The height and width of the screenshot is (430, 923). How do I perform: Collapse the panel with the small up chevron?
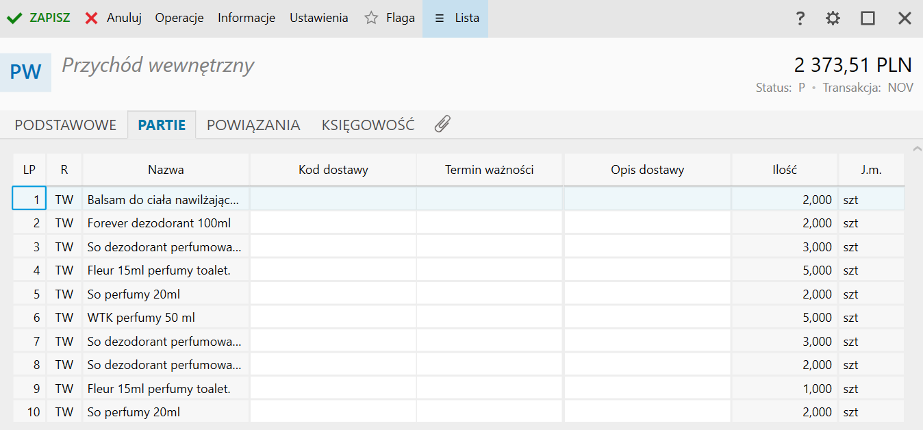[918, 149]
